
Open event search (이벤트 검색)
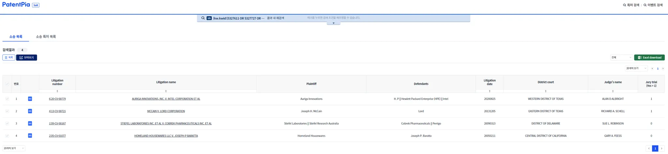click(x=653, y=5)
